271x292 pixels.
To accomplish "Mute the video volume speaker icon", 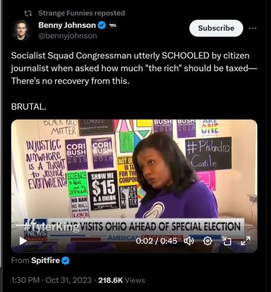I will pos(189,241).
